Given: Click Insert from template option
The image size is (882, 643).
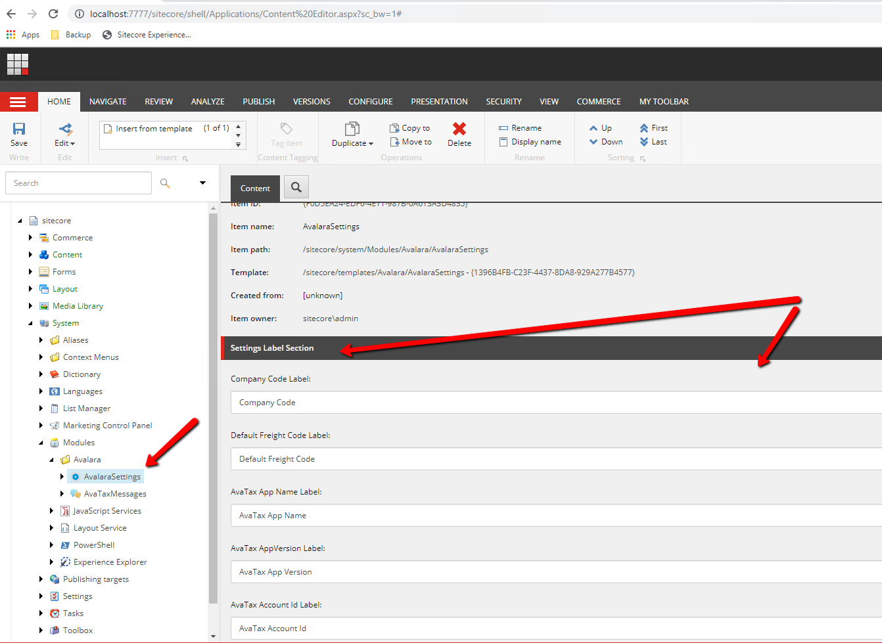Looking at the screenshot, I should [154, 129].
